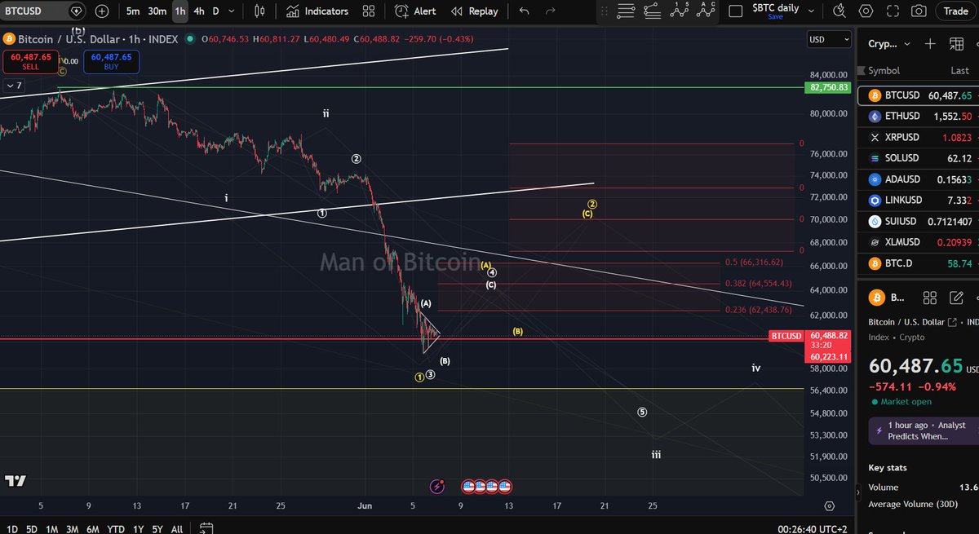The height and width of the screenshot is (534, 979).
Task: Select ETHUSD in the watchlist
Action: [918, 117]
